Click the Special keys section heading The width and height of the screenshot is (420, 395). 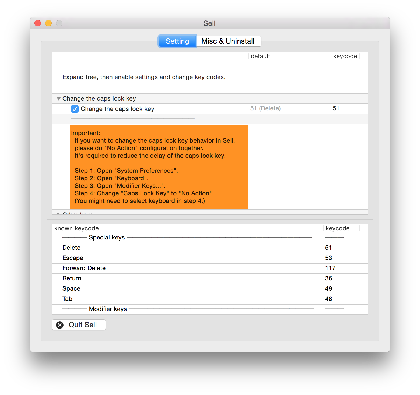coord(107,238)
